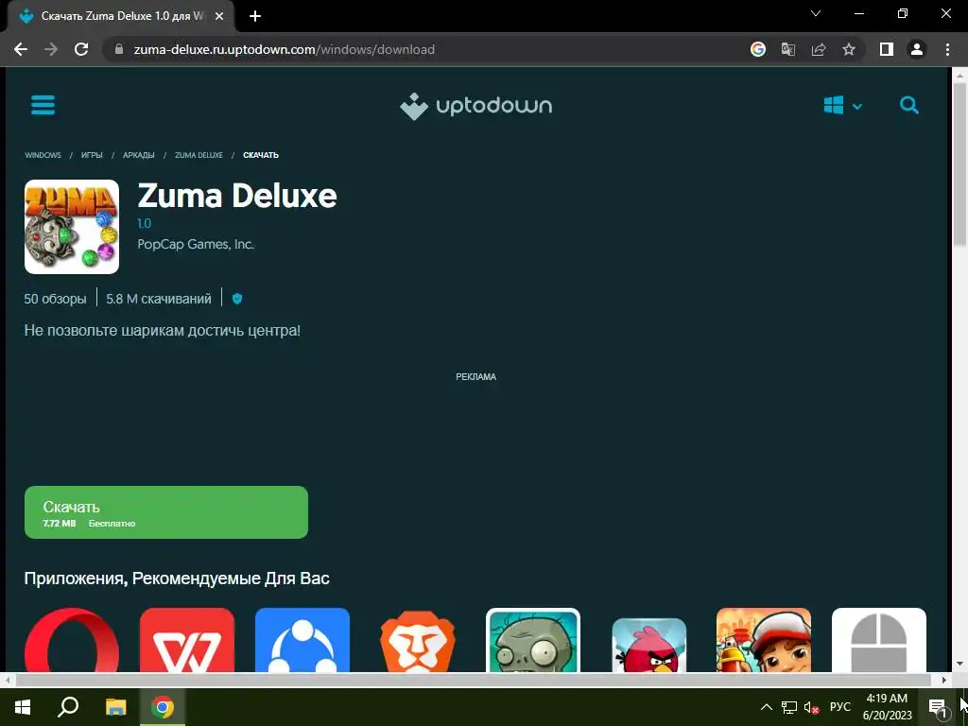968x726 pixels.
Task: Open the notification center
Action: (x=938, y=707)
